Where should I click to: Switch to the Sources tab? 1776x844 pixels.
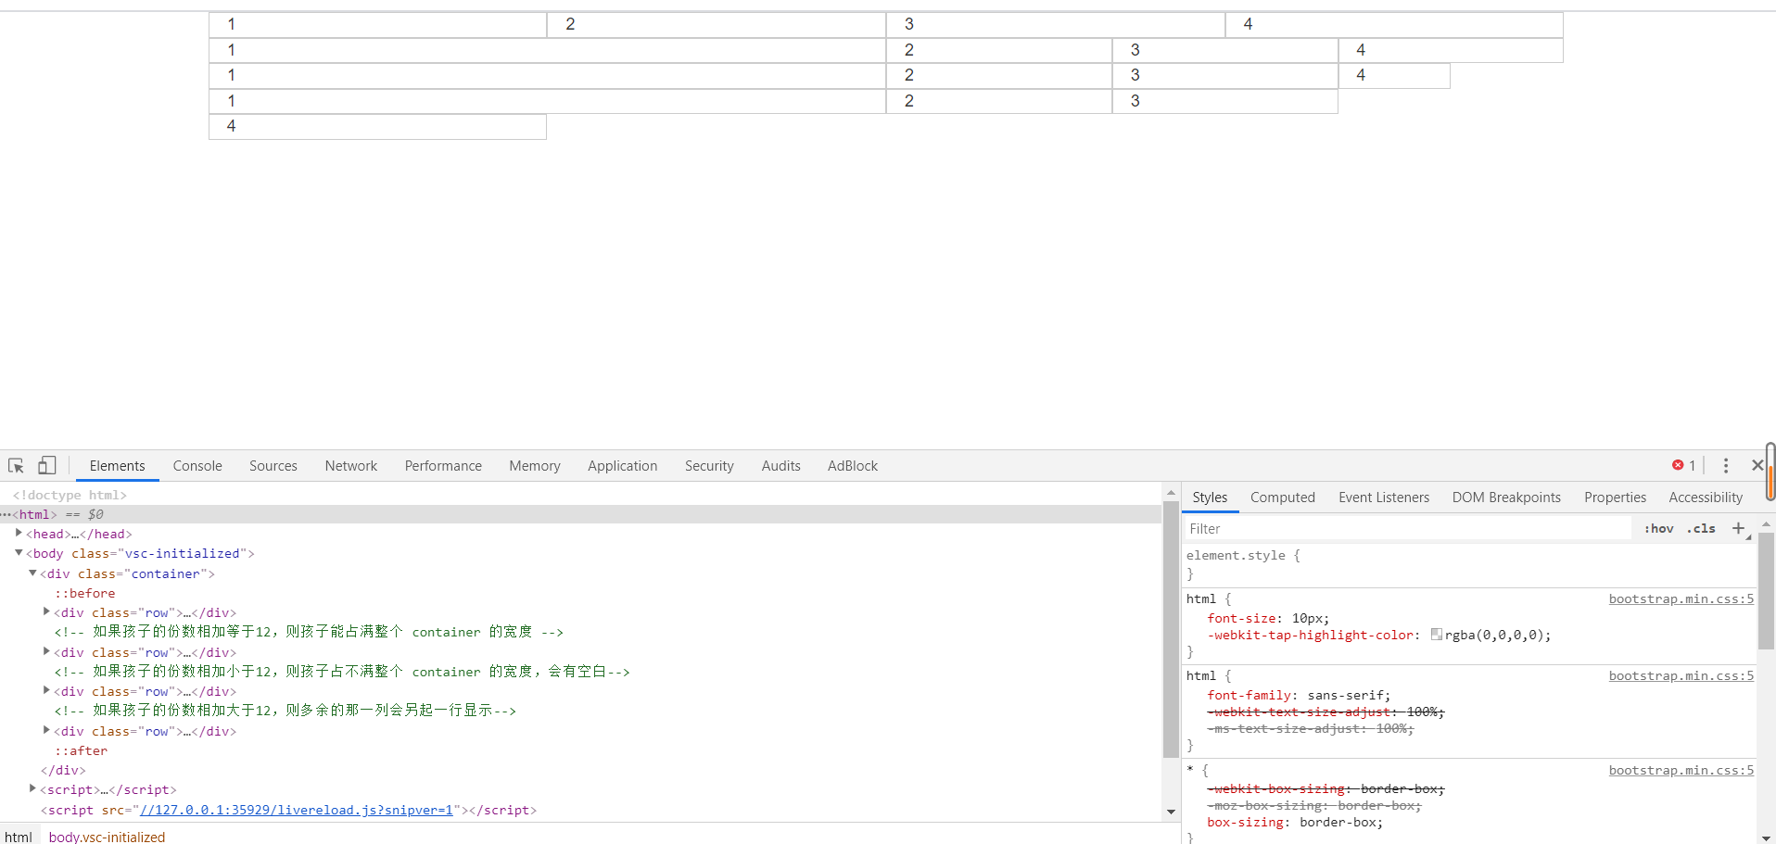pos(273,466)
